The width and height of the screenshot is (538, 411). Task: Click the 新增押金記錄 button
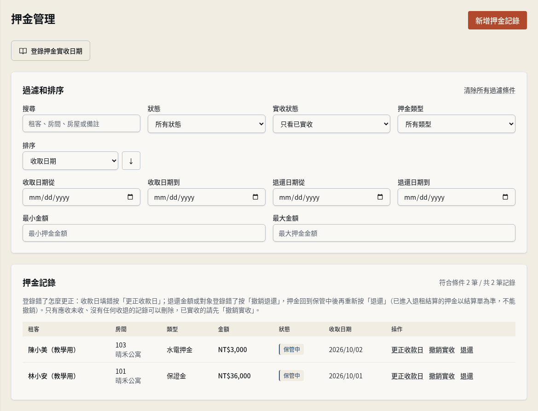497,20
